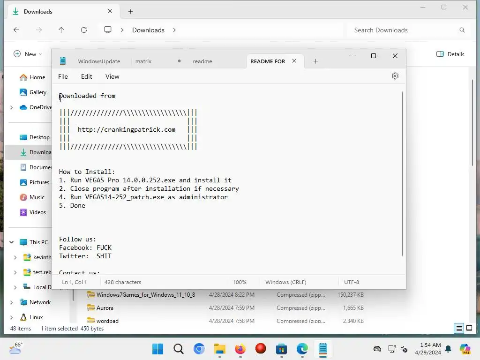Click the This PC monitor icon in address bar
This screenshot has width=480, height=360.
[108, 30]
